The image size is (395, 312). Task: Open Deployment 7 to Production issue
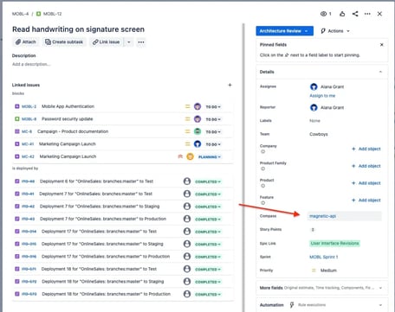(103, 219)
